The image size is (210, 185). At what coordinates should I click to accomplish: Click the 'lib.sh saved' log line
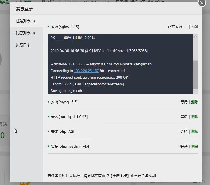(99, 51)
